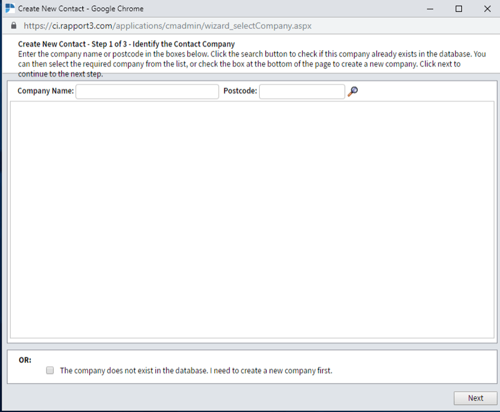Click the 'company does not exist in the database' text
This screenshot has height=412, width=500.
pyautogui.click(x=196, y=370)
